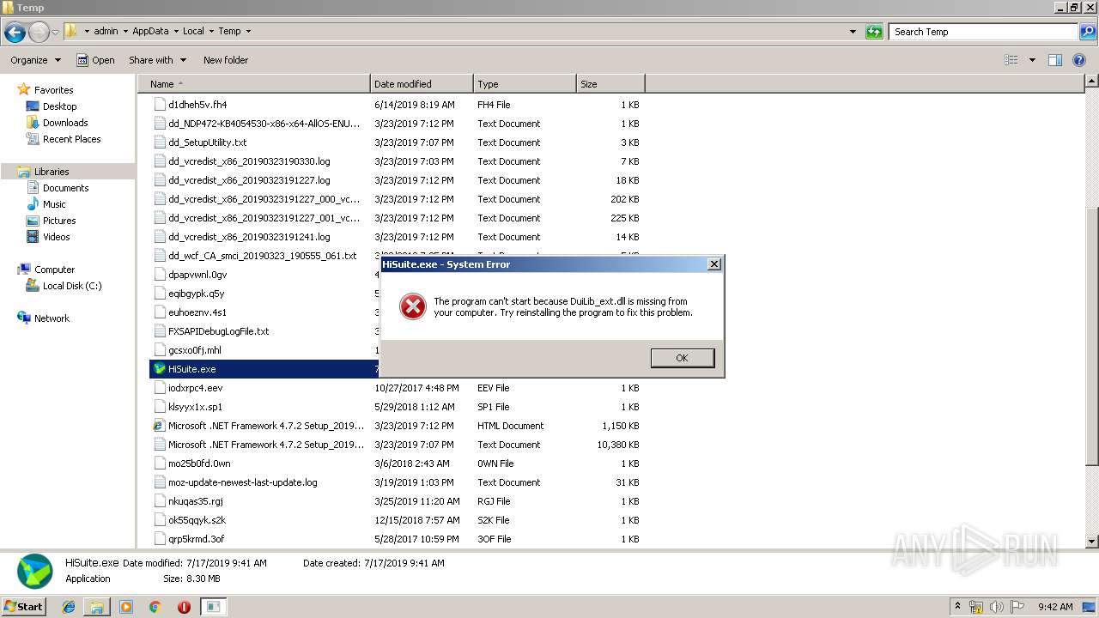
Task: Click AppData in the address breadcrumb
Action: point(150,31)
